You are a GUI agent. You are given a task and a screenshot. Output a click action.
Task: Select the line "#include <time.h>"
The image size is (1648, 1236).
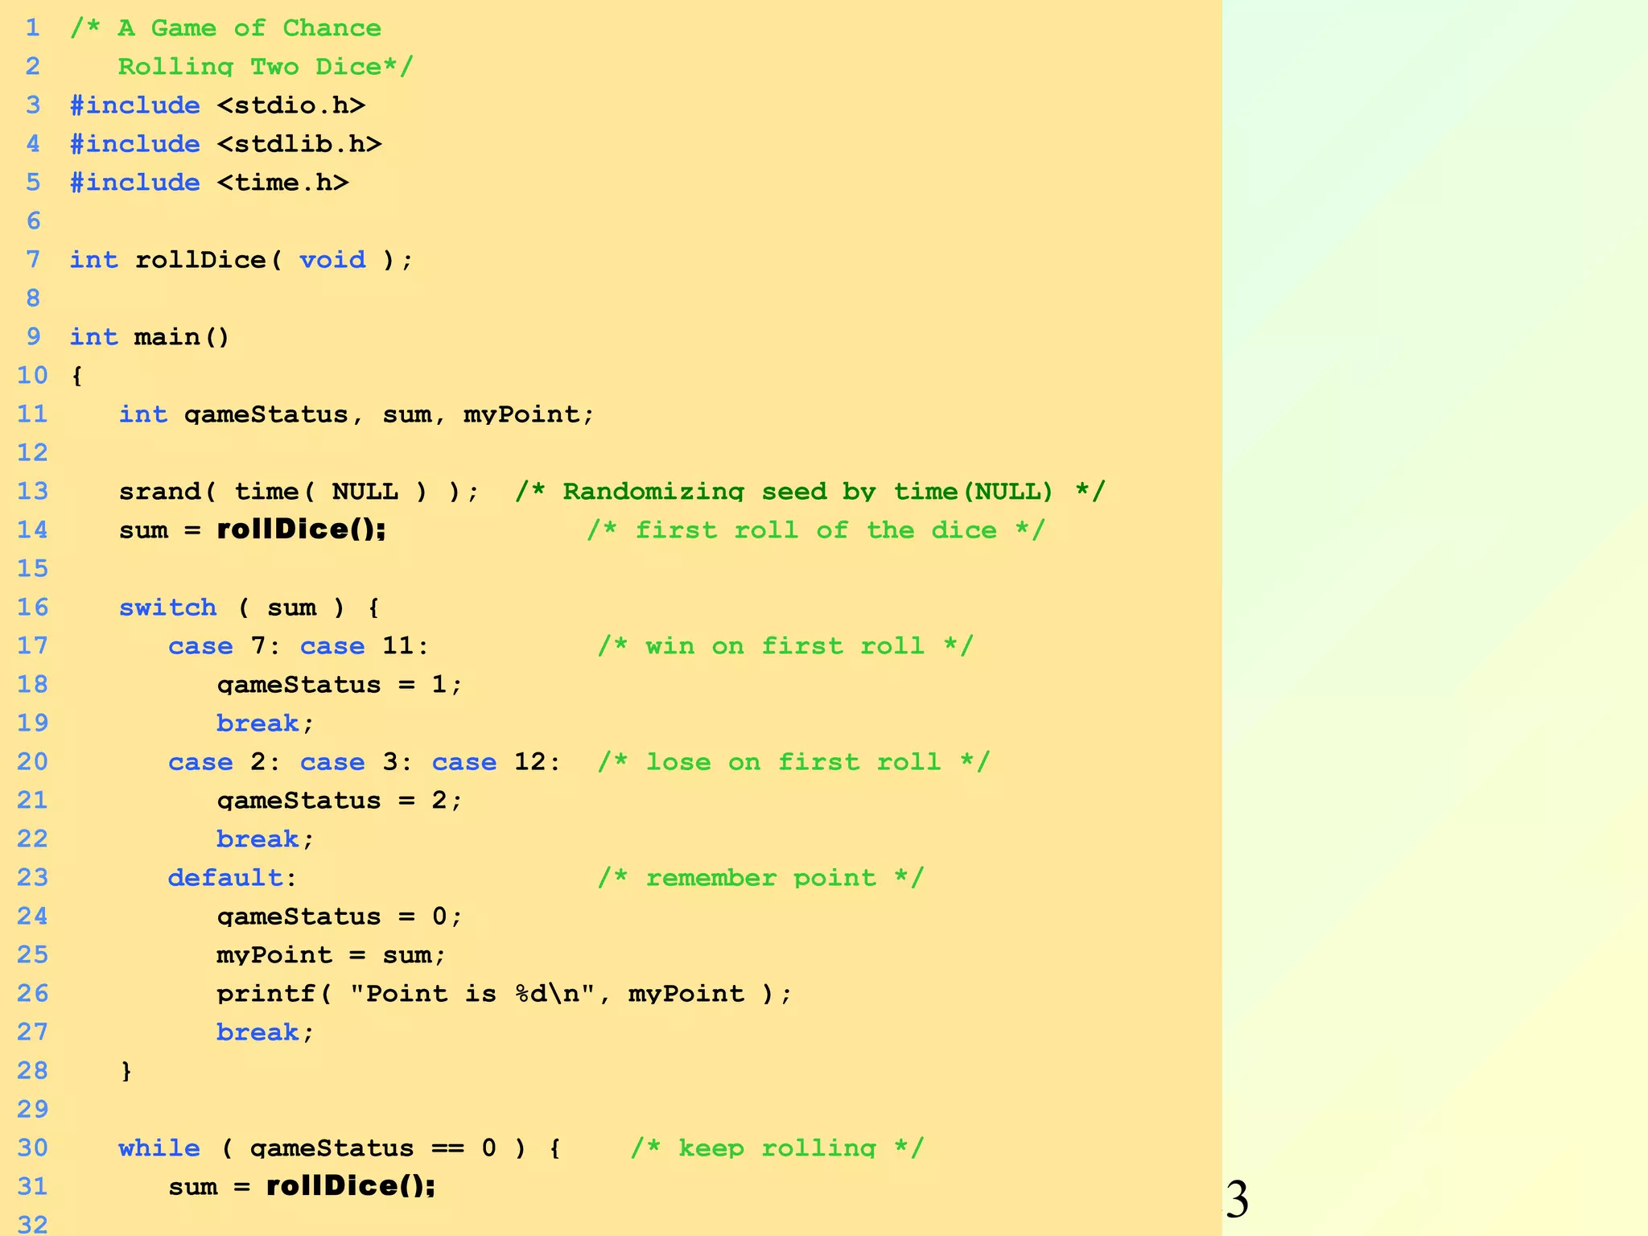point(209,182)
